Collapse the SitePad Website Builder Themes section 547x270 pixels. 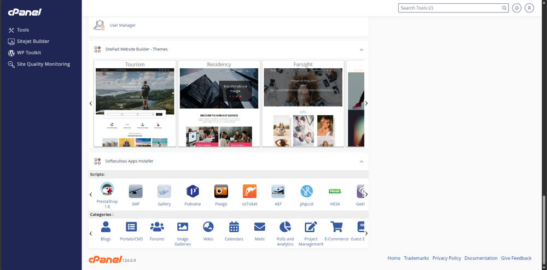tap(362, 50)
